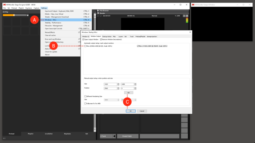Click the up arrow of the panel scrollbar
Viewport: 255px width, 143px height.
point(95,16)
